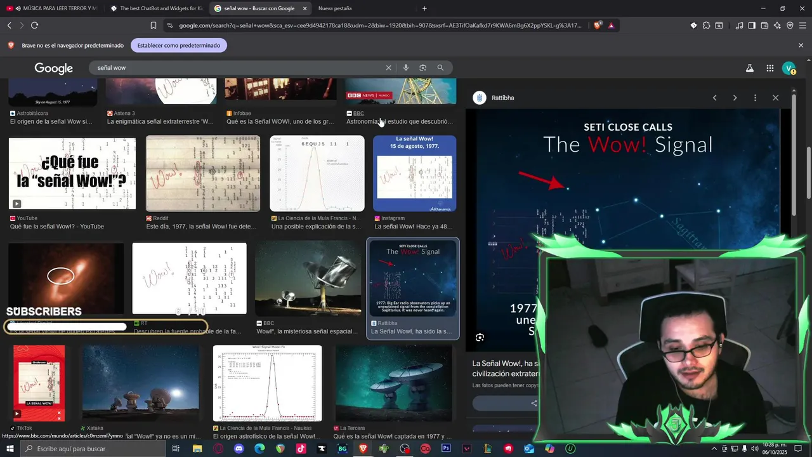Open the Google apps grid
This screenshot has width=812, height=457.
tap(769, 68)
